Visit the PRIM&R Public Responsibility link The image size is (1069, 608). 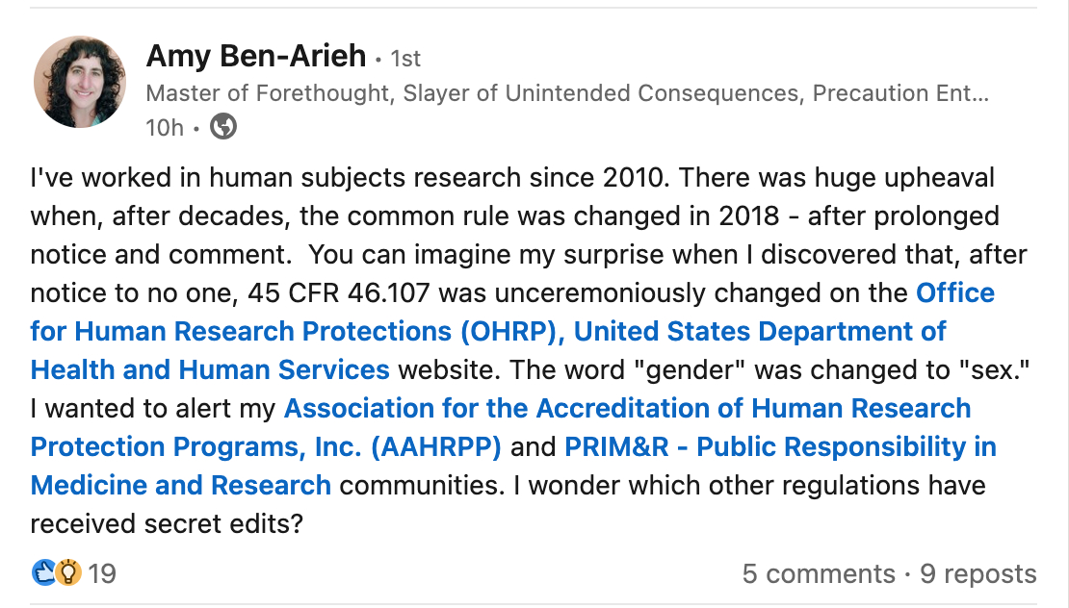pos(780,446)
